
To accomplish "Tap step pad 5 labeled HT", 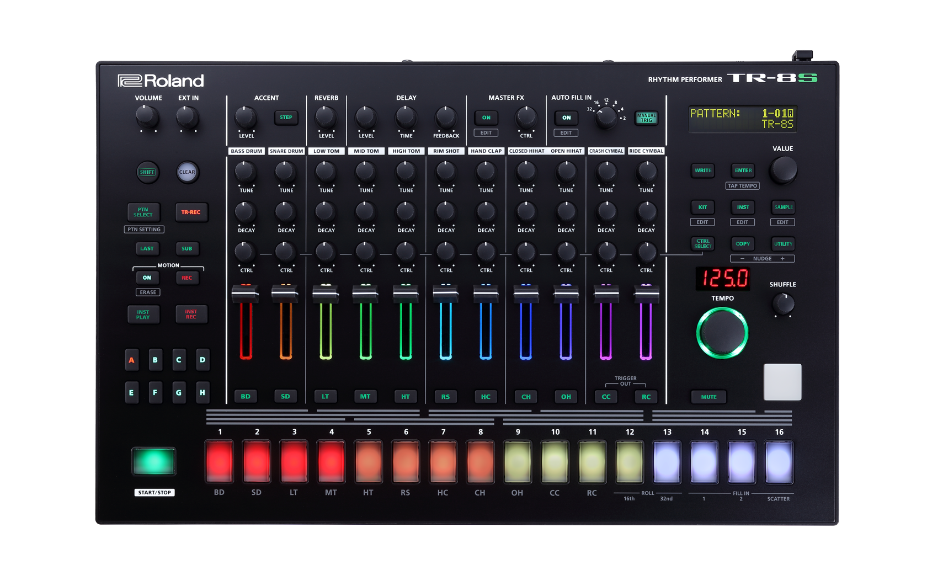I will coord(369,462).
